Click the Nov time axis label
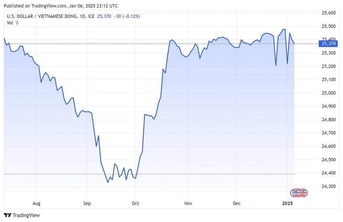The width and height of the screenshot is (343, 222). [x=187, y=203]
